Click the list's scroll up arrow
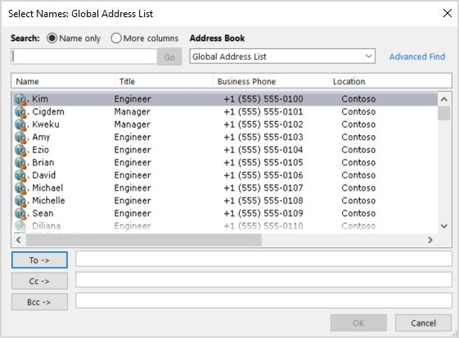Screen dimensions: 459x338 tap(444, 99)
